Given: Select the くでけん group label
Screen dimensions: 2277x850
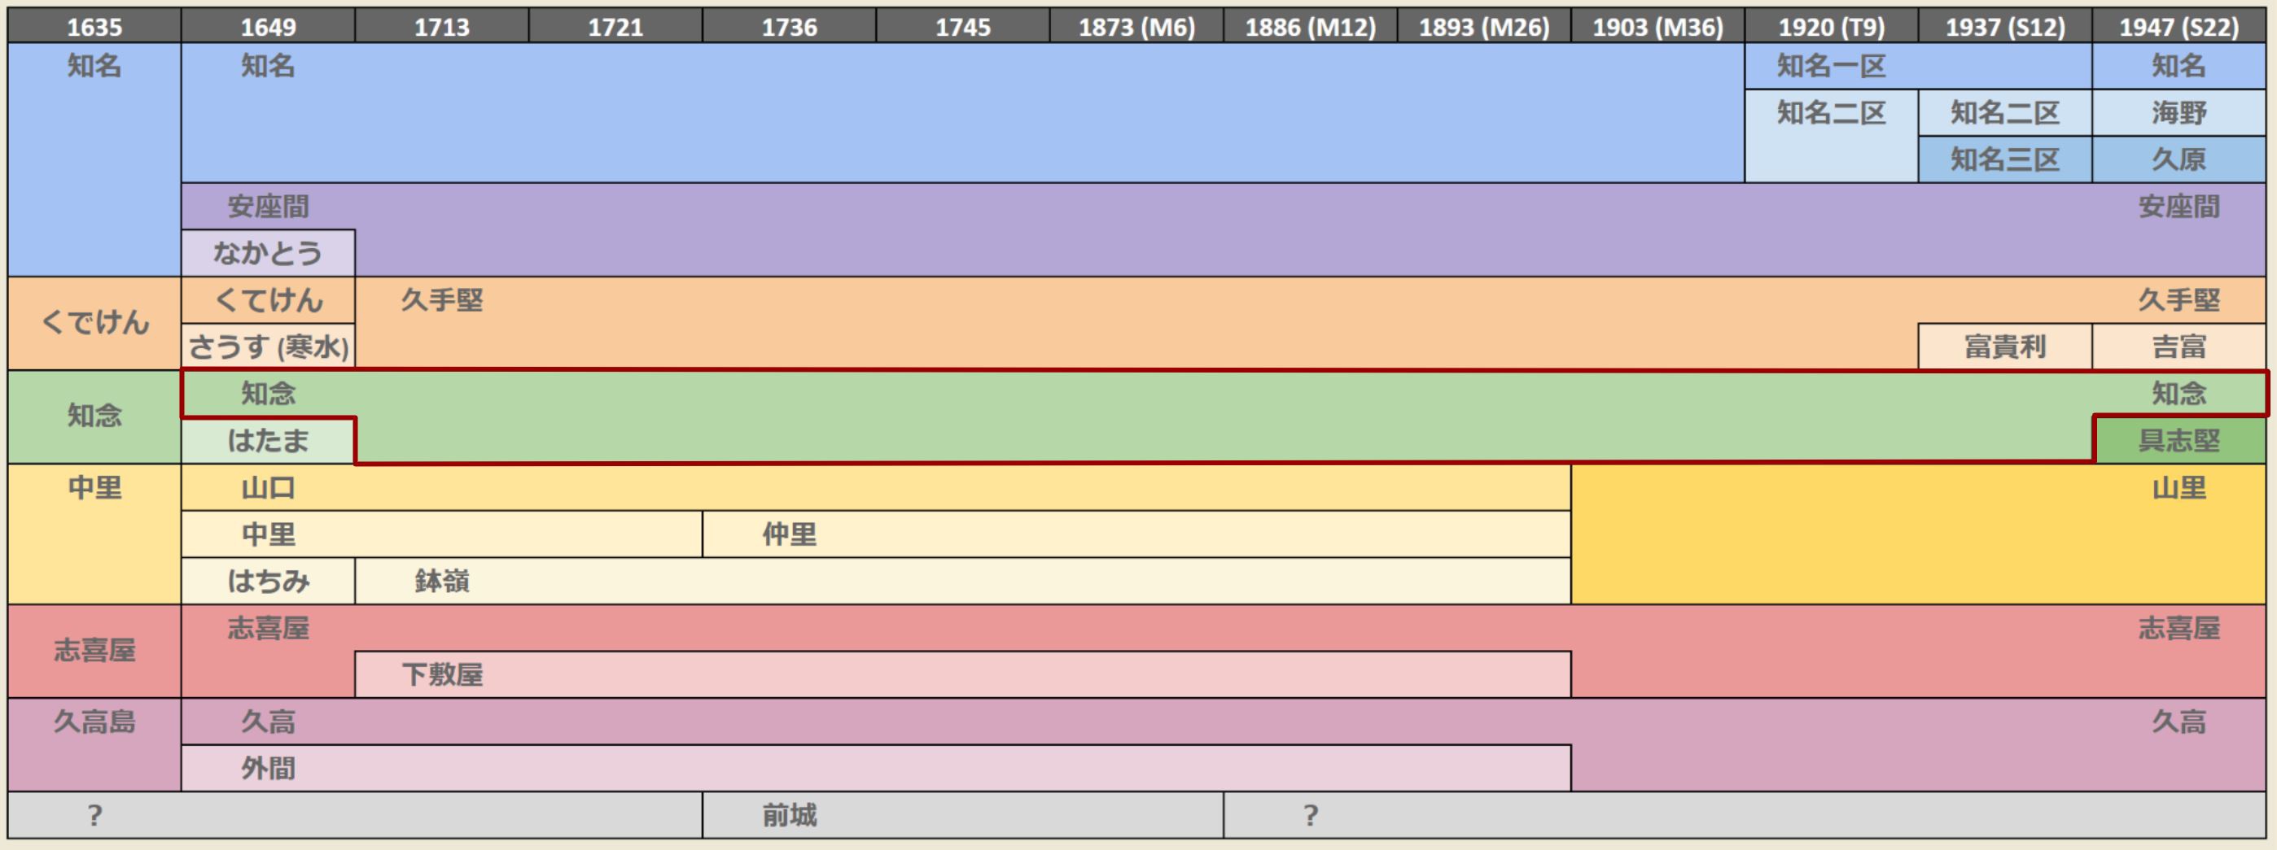Looking at the screenshot, I should [94, 324].
